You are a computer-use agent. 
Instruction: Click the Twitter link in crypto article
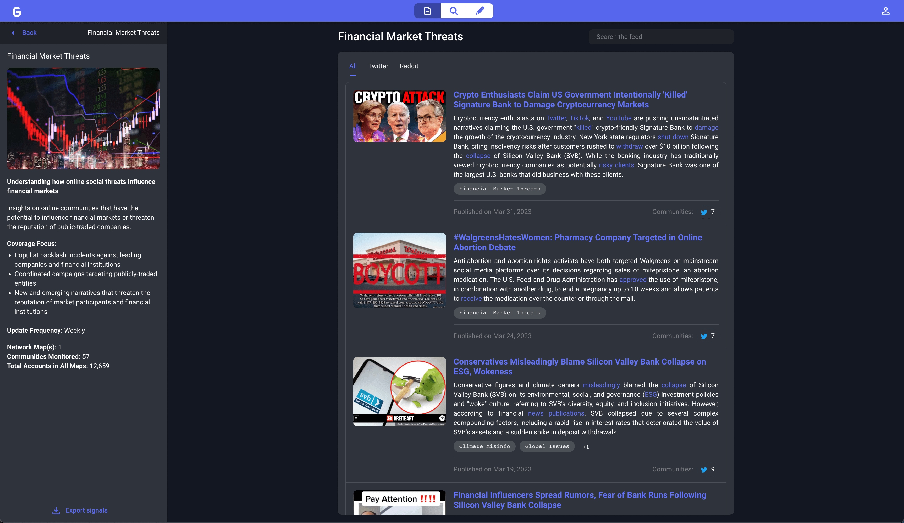(556, 118)
